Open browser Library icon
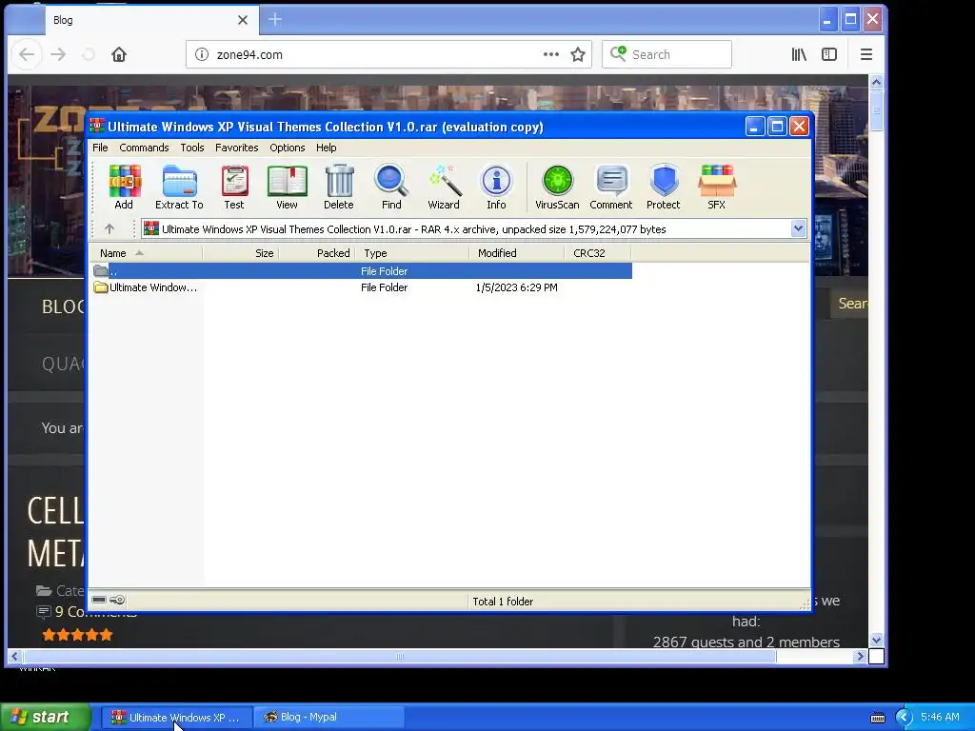 (x=799, y=54)
